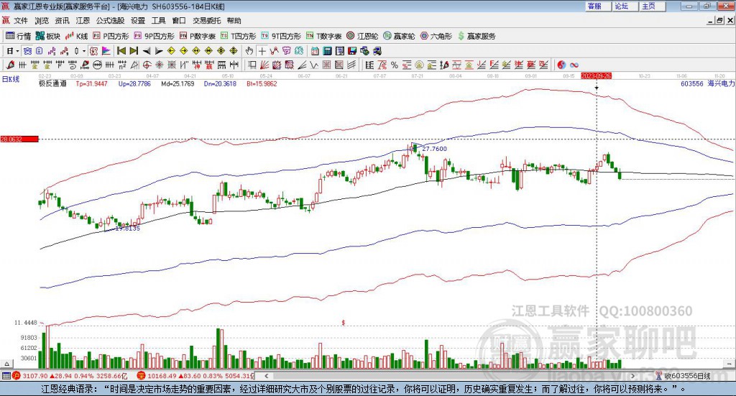Open the P数字表 tool
The image size is (736, 396).
click(197, 36)
